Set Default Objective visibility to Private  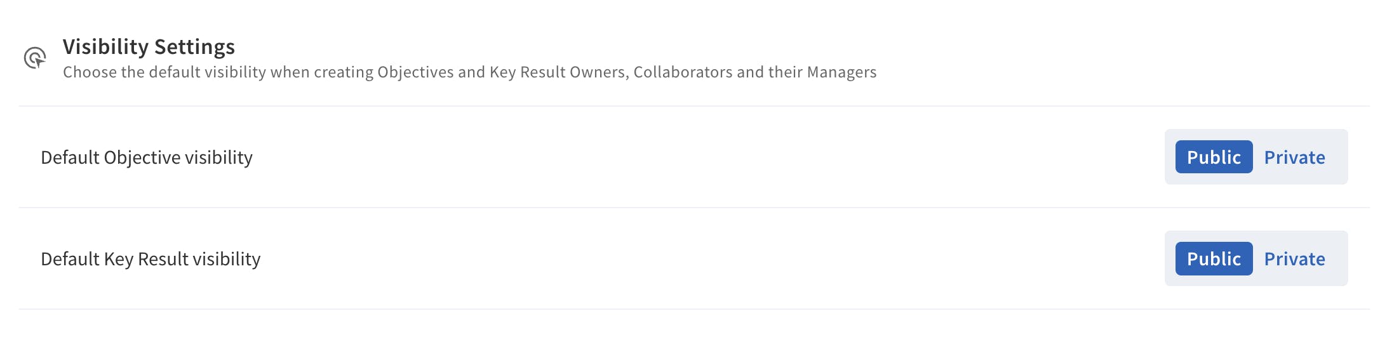coord(1294,157)
